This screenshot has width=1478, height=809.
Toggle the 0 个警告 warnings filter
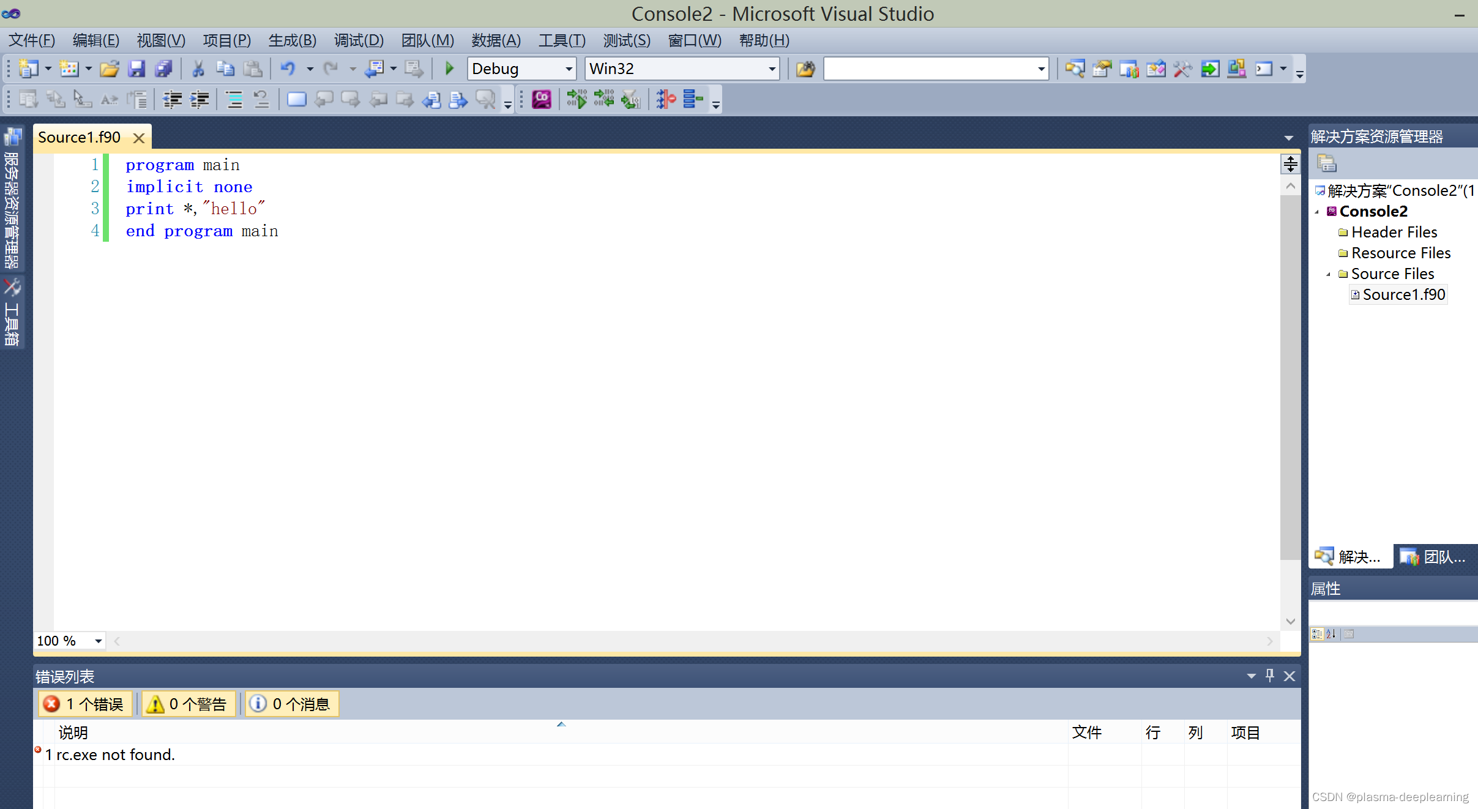188,704
